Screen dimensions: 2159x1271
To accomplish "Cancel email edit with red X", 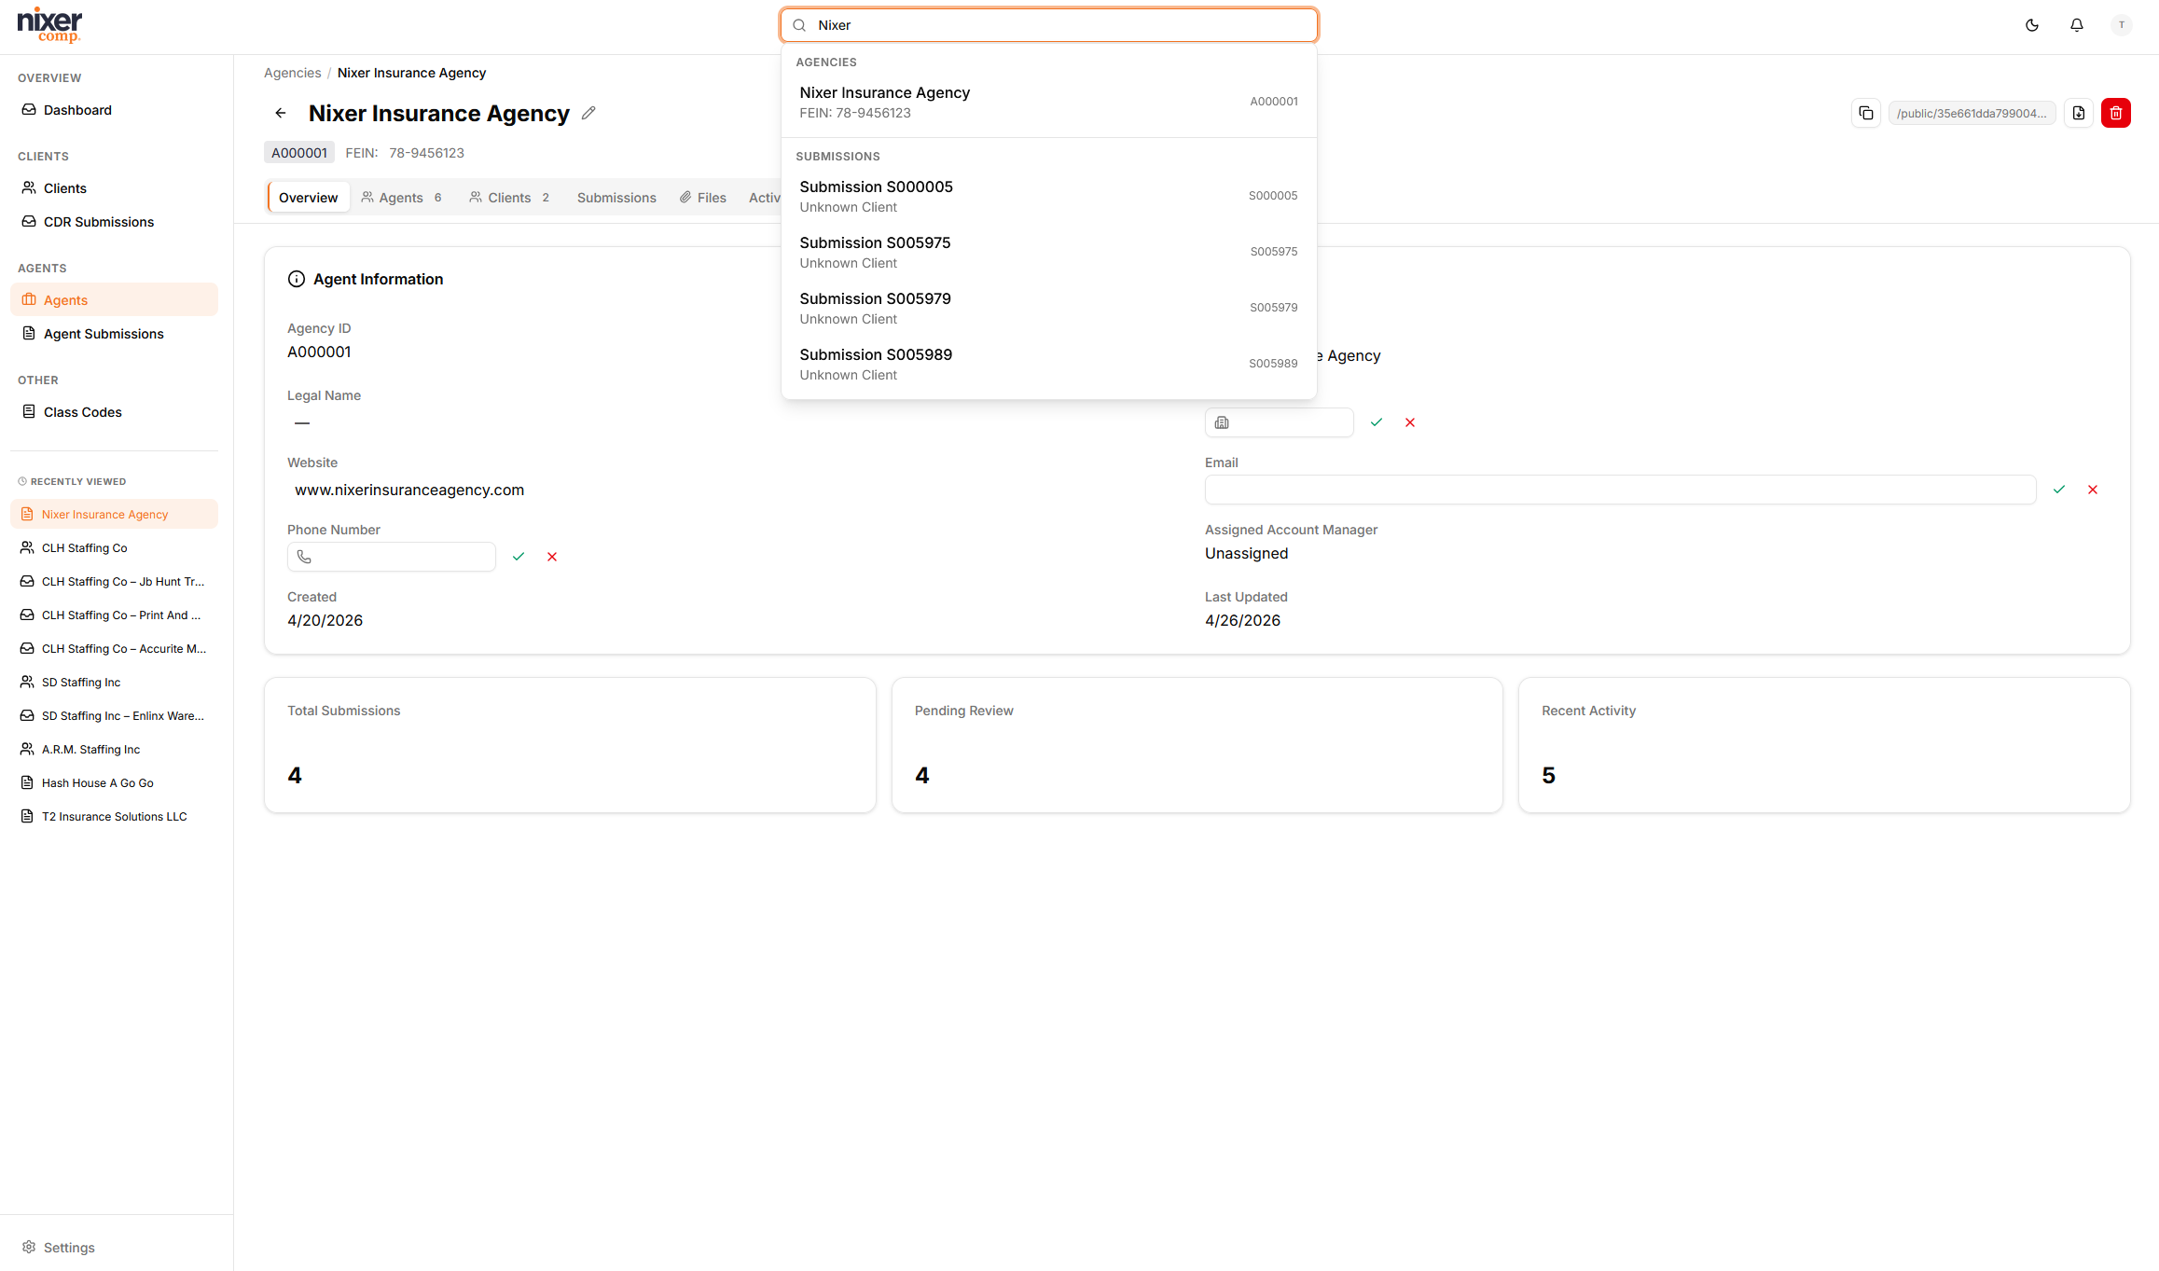I will 2093,490.
